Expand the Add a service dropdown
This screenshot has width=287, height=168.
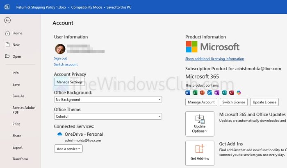click(68, 149)
